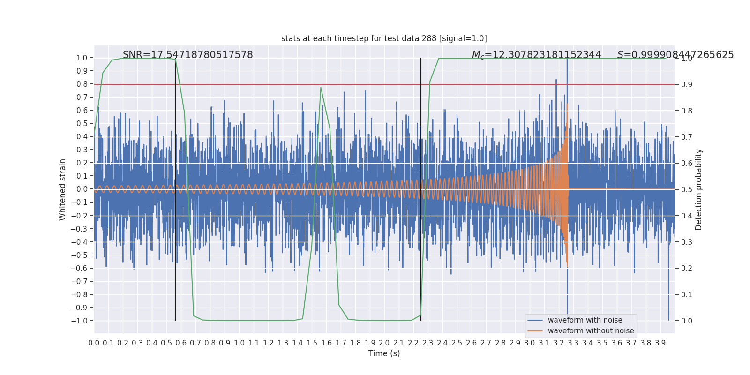Click the S=0.9999 score annotation
The height and width of the screenshot is (375, 750).
(x=675, y=55)
